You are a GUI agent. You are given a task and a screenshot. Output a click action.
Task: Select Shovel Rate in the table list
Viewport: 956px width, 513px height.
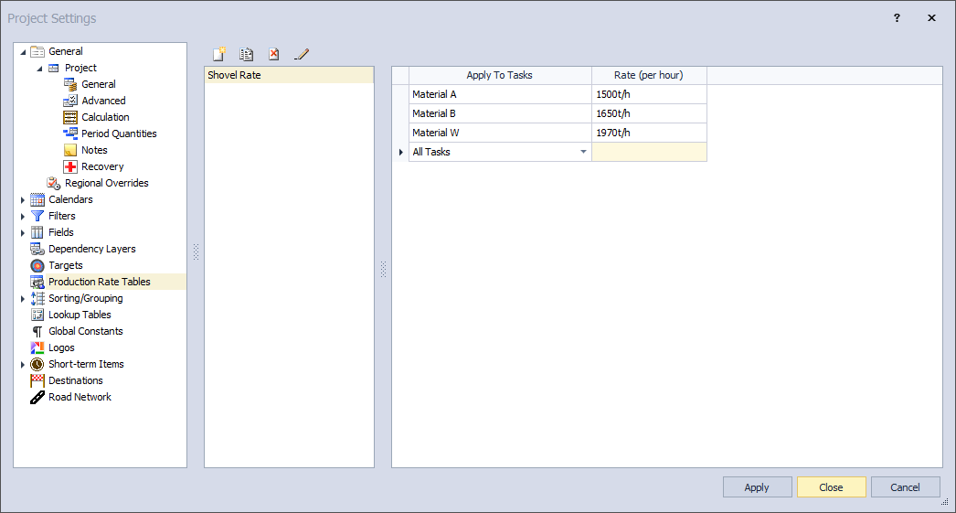[x=234, y=75]
